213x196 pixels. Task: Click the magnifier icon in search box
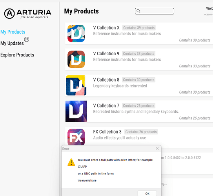tap(138, 11)
